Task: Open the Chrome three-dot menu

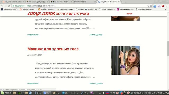Action: (x=167, y=6)
